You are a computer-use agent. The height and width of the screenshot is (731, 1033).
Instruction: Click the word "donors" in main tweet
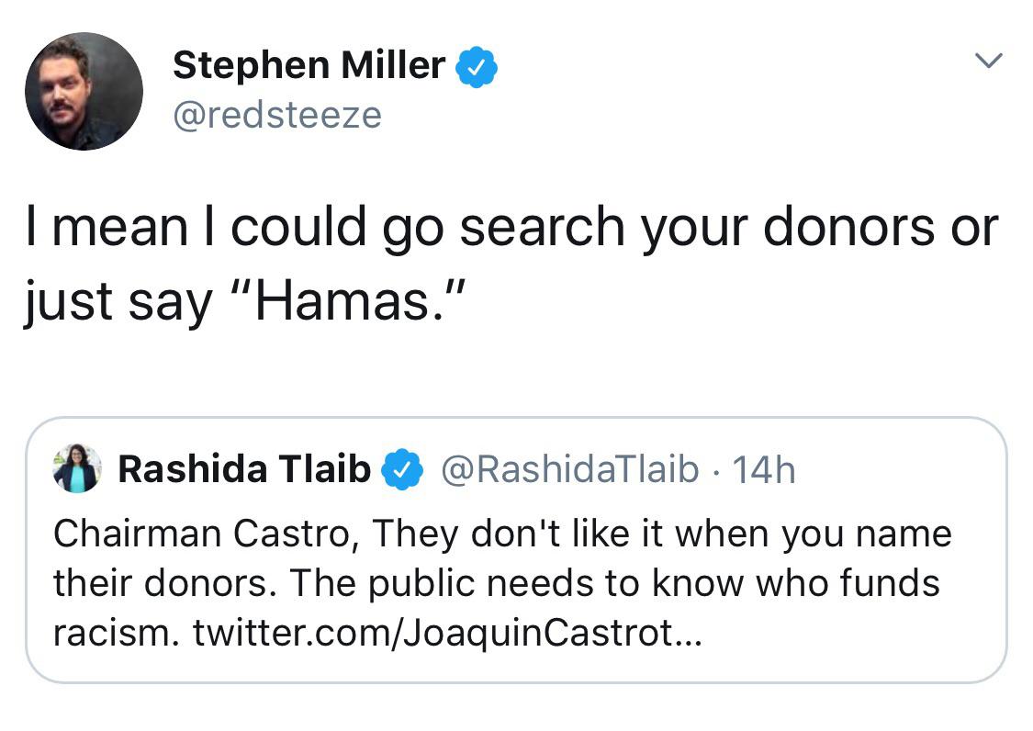click(x=848, y=228)
